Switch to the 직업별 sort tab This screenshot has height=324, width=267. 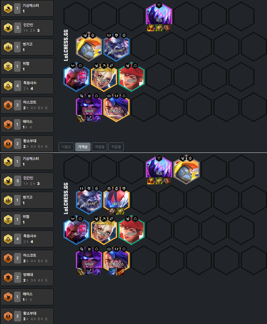point(116,147)
